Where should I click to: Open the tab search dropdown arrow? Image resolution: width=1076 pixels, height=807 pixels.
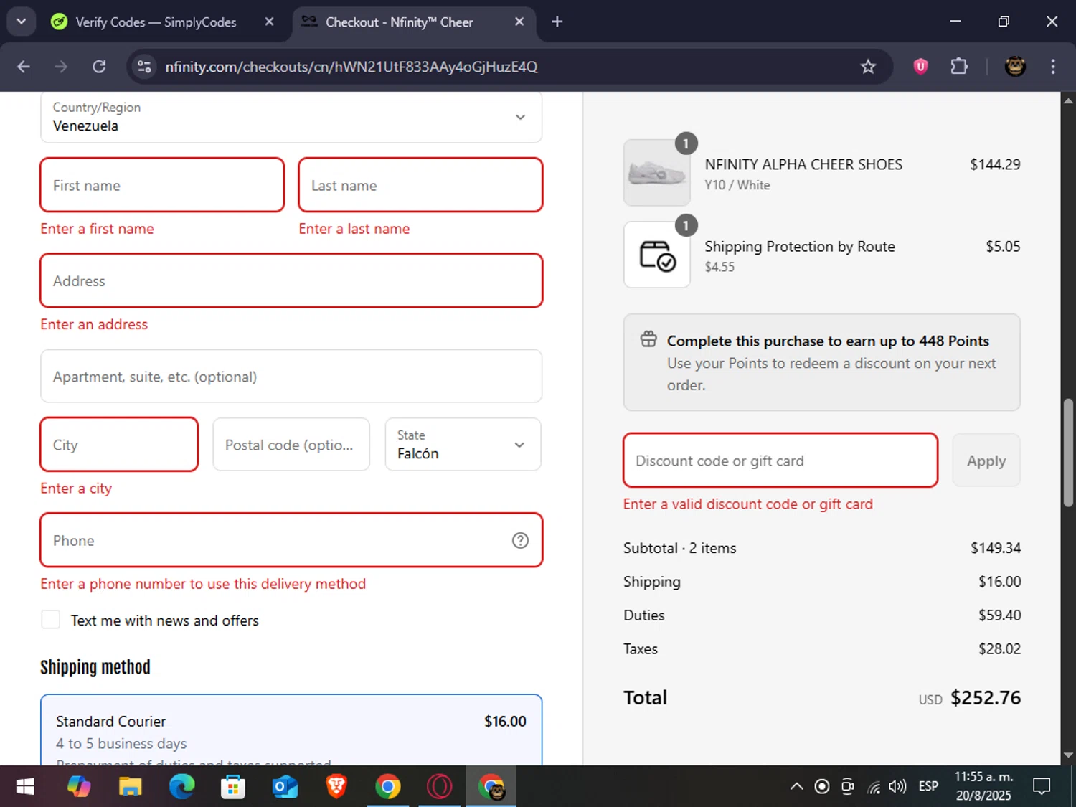[x=22, y=22]
